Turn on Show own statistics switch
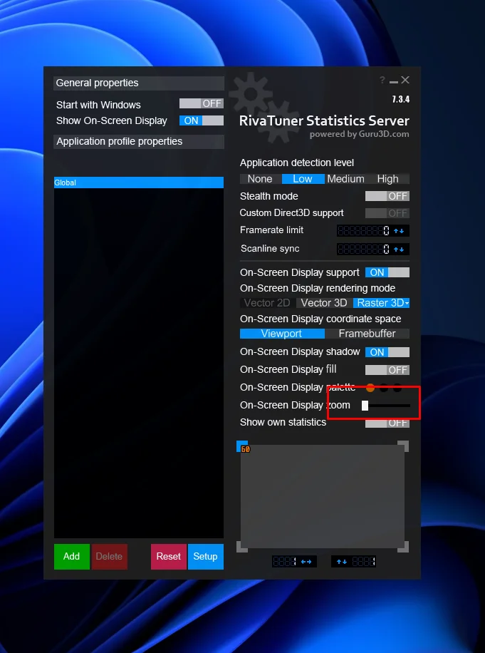The image size is (485, 653). point(387,423)
